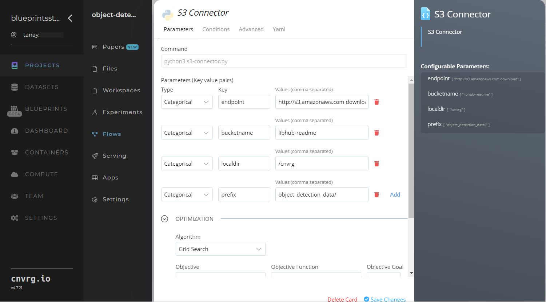Click the parameters panel vertical scrollbar

(x=411, y=151)
